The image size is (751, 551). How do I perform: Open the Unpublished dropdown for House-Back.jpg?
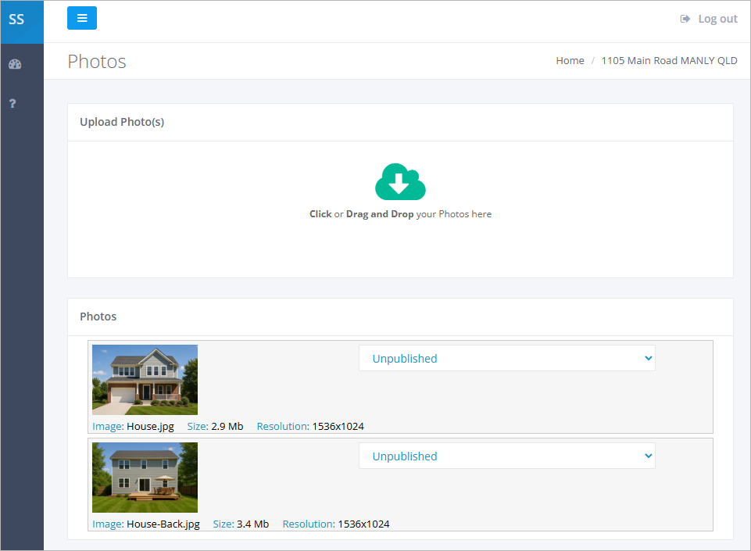[506, 456]
